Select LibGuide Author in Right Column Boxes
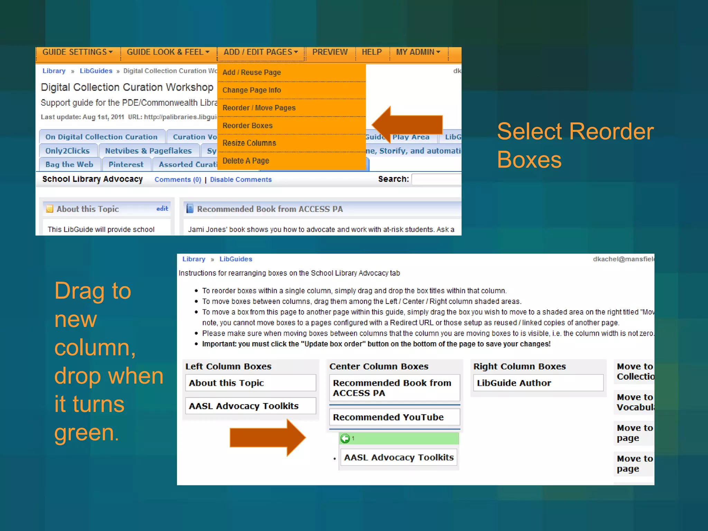This screenshot has width=708, height=531. point(538,383)
